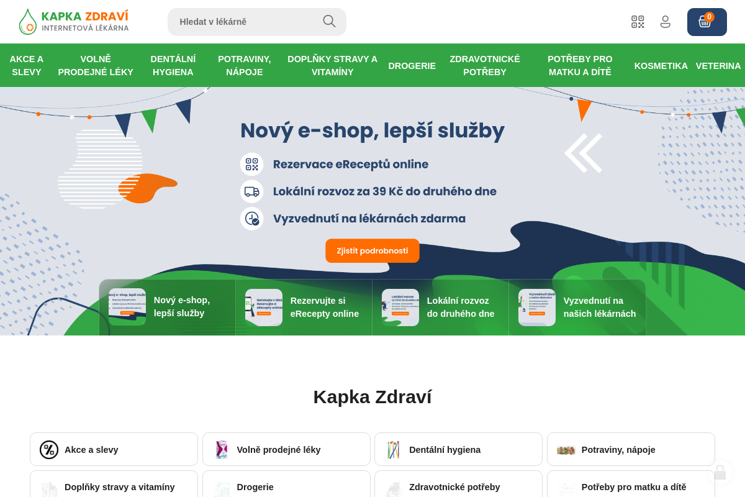This screenshot has height=497, width=745.
Task: Select the percent icon on Akce a slevy tile
Action: (x=48, y=449)
